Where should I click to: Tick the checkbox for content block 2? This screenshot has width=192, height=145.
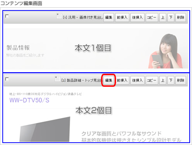[7, 79]
